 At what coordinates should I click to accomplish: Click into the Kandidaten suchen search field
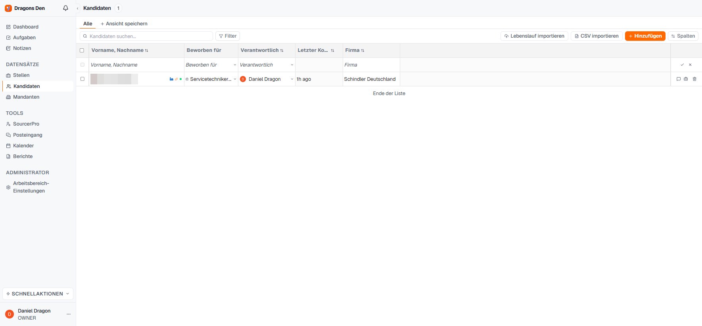tap(146, 36)
